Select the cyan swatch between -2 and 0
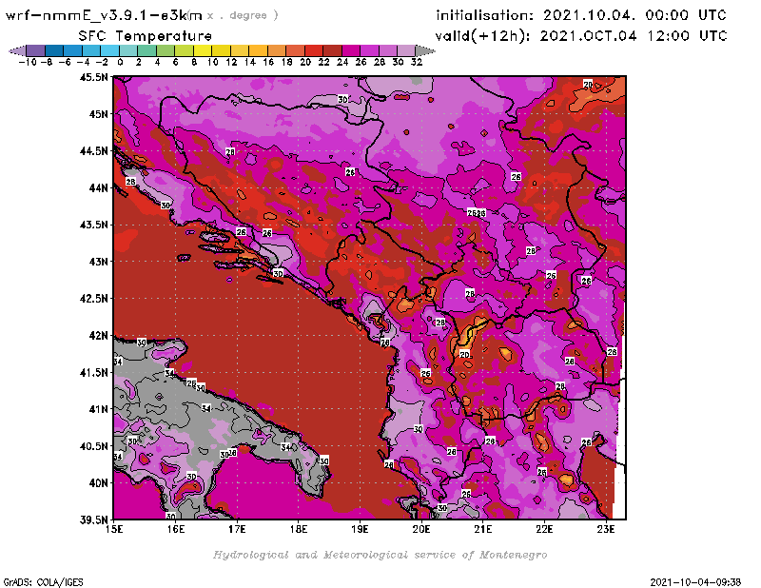 coord(109,50)
